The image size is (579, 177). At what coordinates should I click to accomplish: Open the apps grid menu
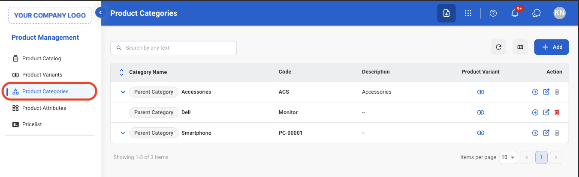468,13
